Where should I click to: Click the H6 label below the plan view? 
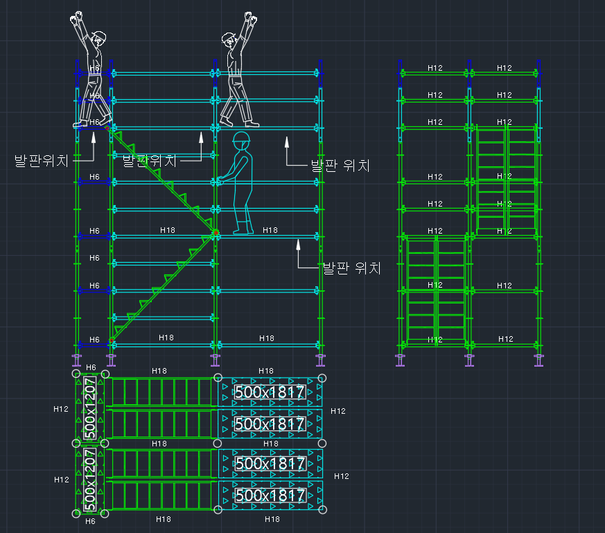click(90, 521)
